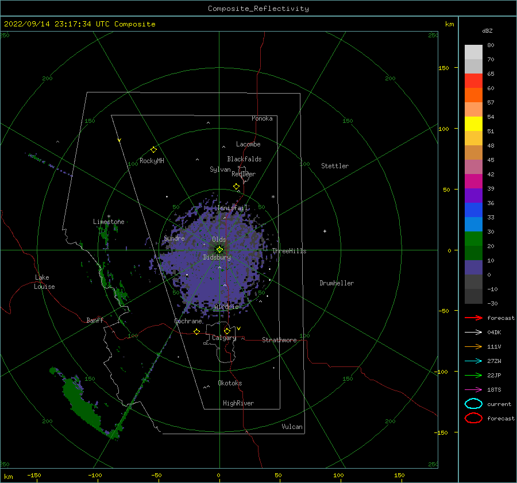Click the Banff town label
Viewport: 517px width, 483px height.
tap(95, 320)
